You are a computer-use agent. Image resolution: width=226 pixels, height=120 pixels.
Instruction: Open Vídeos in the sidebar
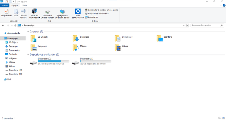[10, 66]
